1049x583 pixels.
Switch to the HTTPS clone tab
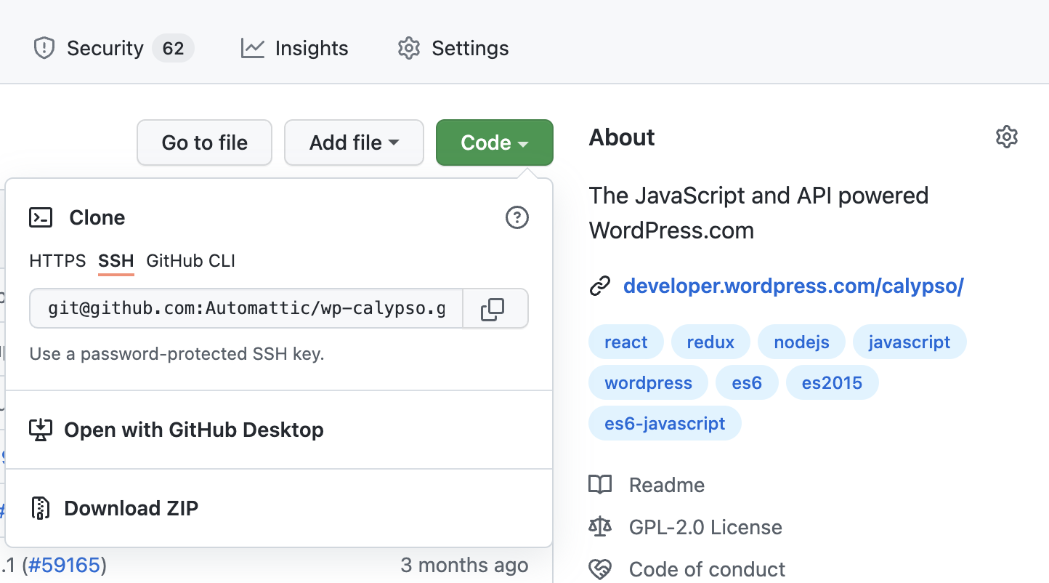[57, 261]
